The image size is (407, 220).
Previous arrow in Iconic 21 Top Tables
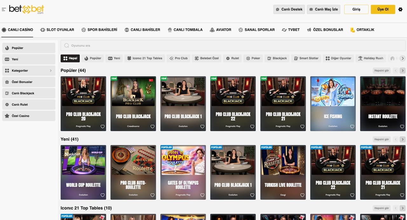(396, 208)
